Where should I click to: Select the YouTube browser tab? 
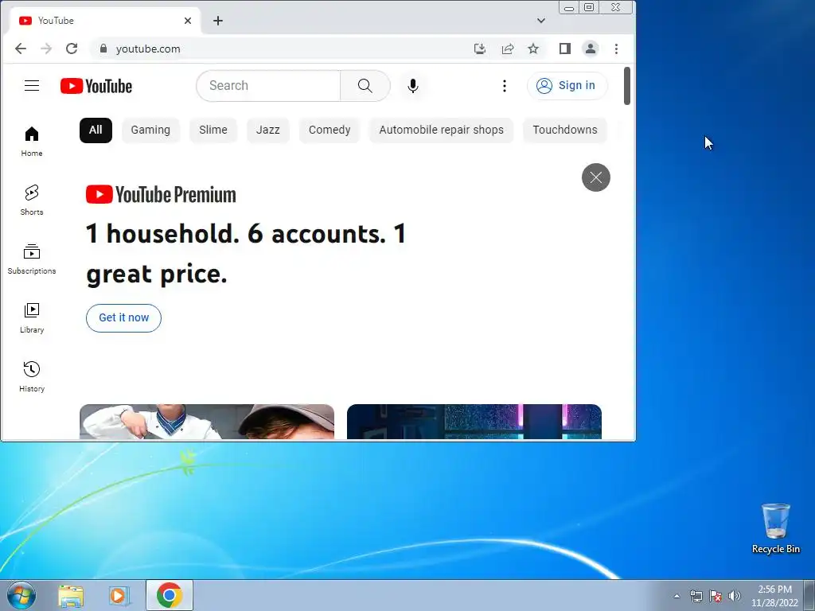point(105,21)
